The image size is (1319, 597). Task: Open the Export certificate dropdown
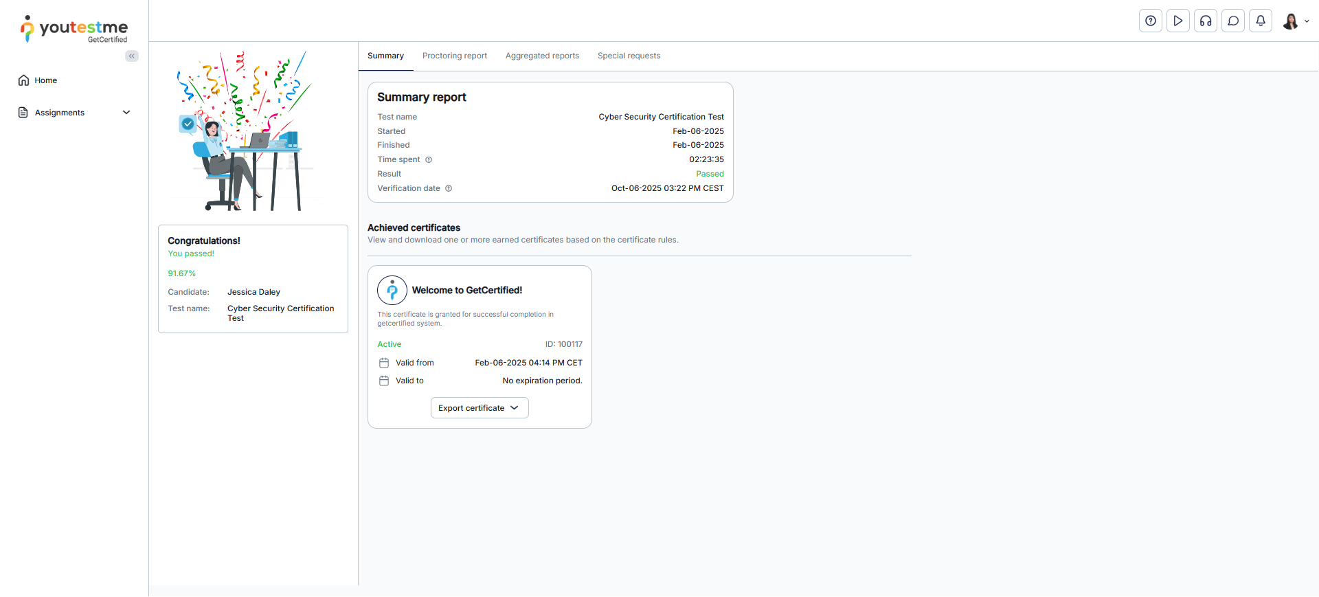(x=480, y=408)
